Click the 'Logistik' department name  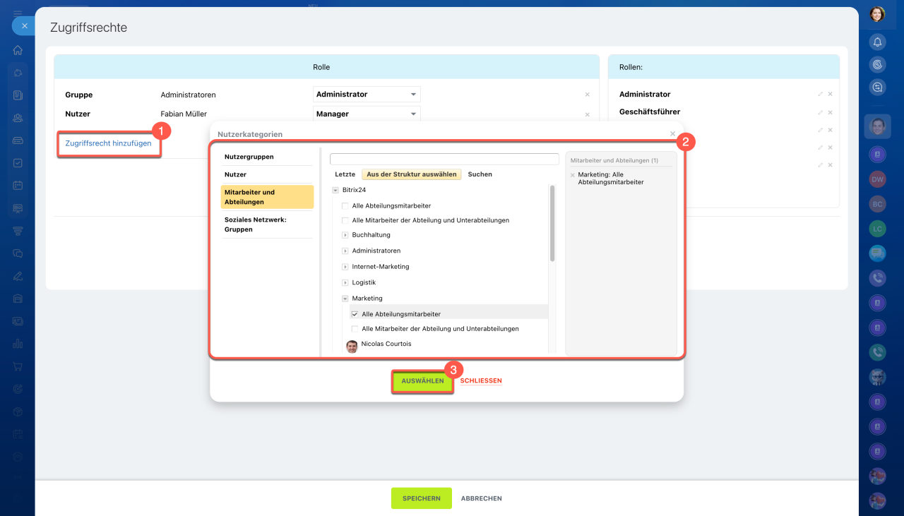(364, 282)
